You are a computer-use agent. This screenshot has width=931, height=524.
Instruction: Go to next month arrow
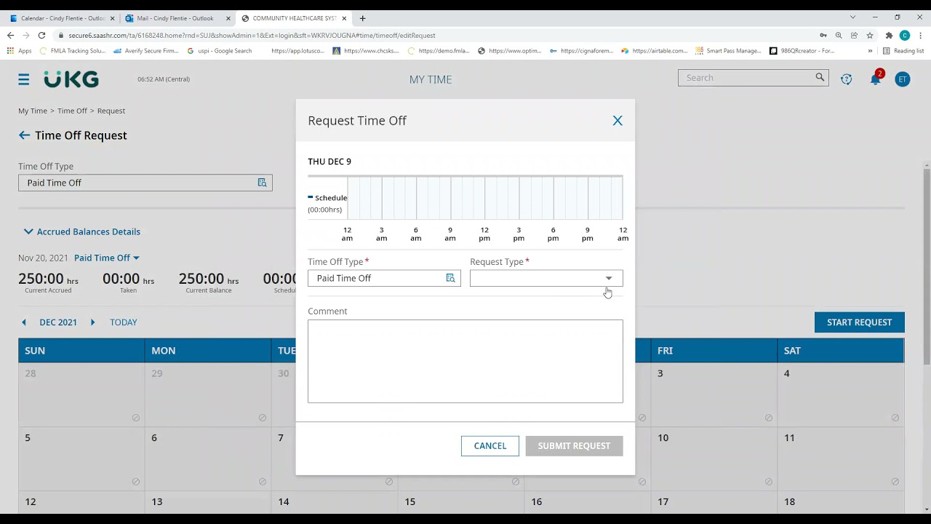coord(92,322)
